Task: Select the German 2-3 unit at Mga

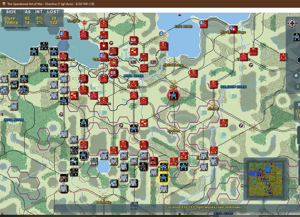Action: [173, 95]
